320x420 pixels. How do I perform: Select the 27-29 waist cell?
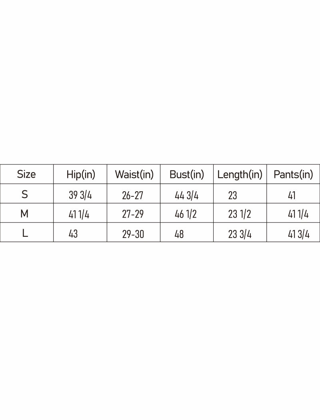point(133,214)
